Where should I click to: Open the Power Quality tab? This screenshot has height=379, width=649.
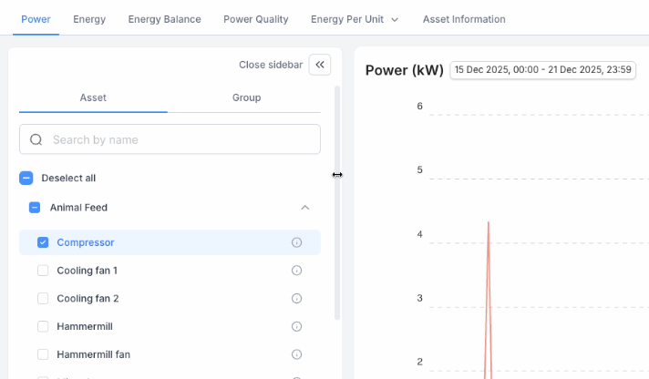click(255, 19)
